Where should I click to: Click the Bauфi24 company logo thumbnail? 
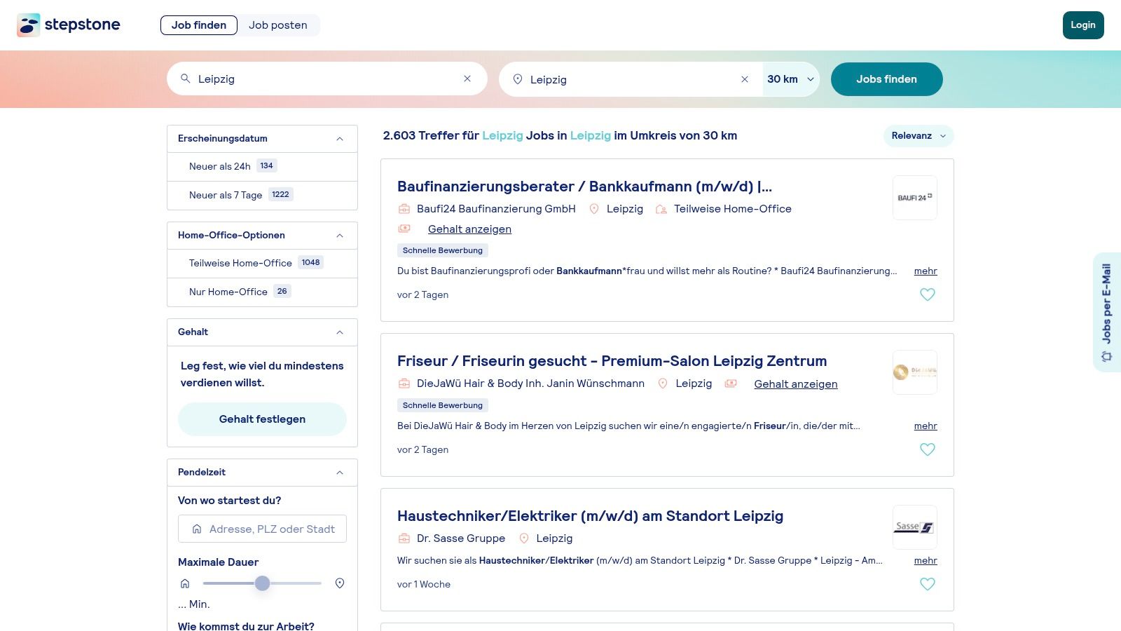pyautogui.click(x=914, y=198)
